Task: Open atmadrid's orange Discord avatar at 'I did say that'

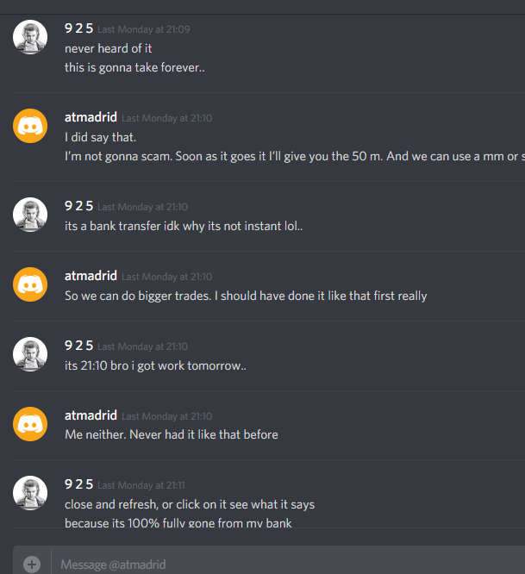Action: pyautogui.click(x=30, y=126)
